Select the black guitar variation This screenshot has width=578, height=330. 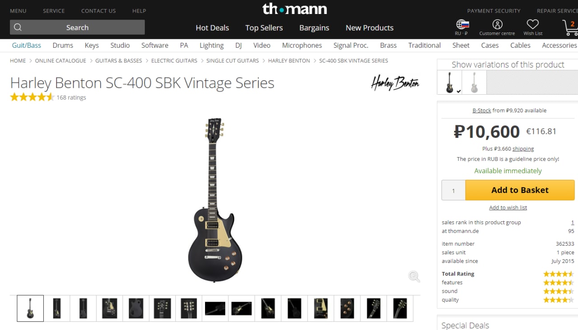tap(450, 82)
